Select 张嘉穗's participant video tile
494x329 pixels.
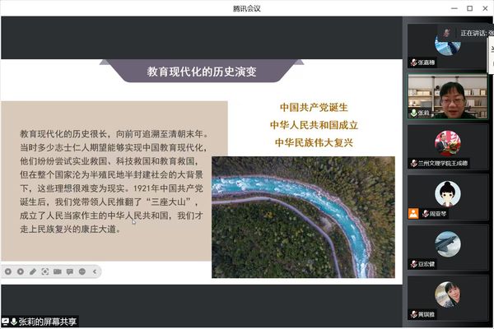point(448,45)
